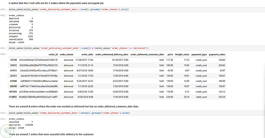Click the text about 7 canceled orders

(51, 134)
